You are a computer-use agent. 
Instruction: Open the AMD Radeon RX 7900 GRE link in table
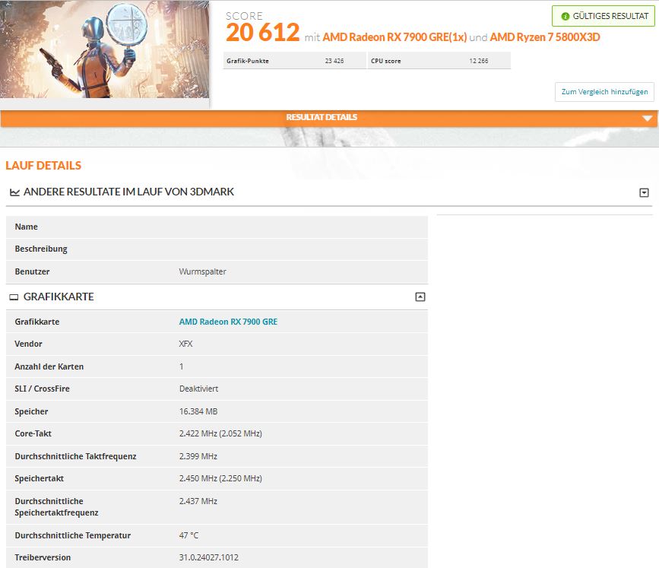pos(228,322)
